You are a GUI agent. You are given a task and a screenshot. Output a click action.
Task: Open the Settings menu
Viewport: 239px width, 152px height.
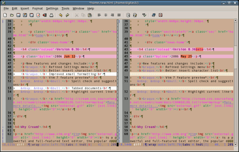click(52, 9)
